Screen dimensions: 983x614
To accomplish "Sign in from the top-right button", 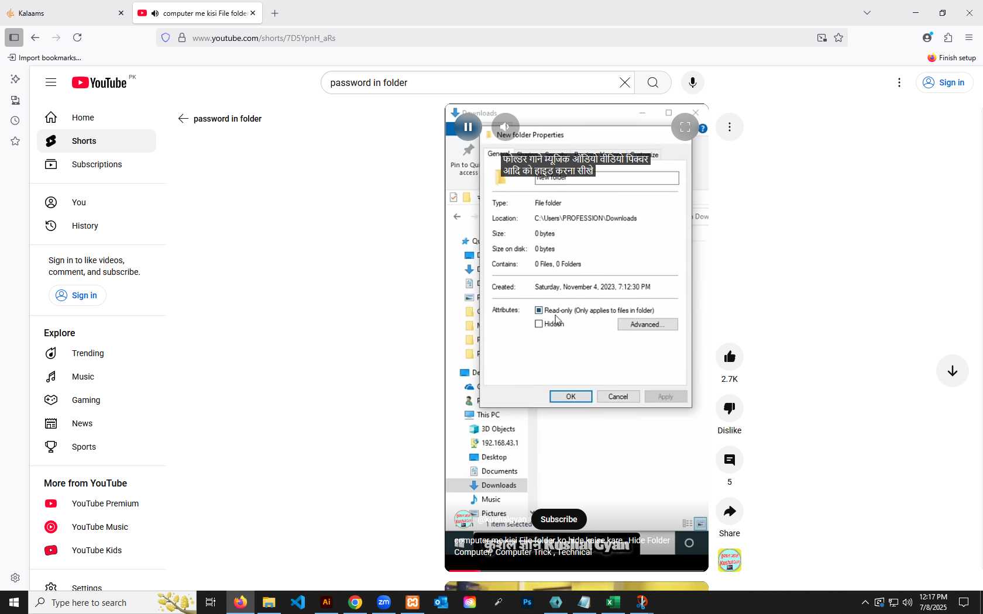I will 944,82.
